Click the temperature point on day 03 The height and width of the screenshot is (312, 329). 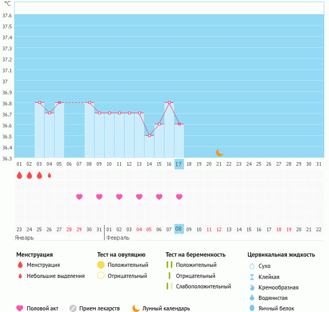tap(39, 103)
